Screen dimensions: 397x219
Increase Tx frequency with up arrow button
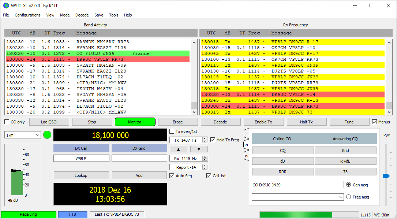tap(179, 149)
